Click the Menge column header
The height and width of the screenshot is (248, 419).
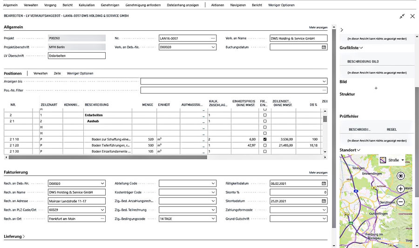pos(148,105)
